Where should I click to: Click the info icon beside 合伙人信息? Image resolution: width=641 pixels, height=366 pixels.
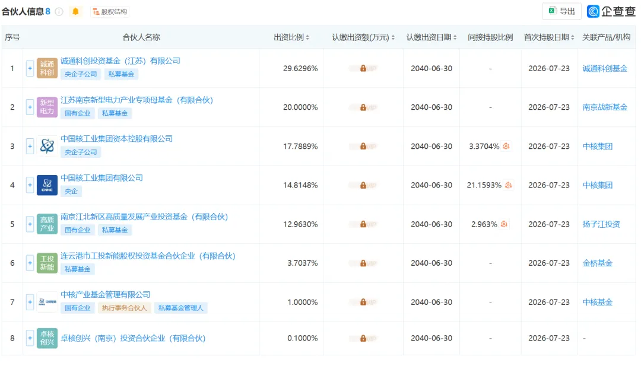59,12
